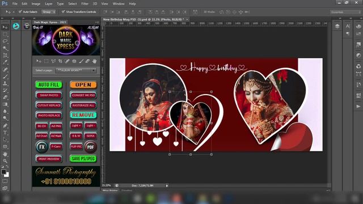This screenshot has width=363, height=204.
Task: Select the Magic Wand tool
Action: tap(5, 48)
